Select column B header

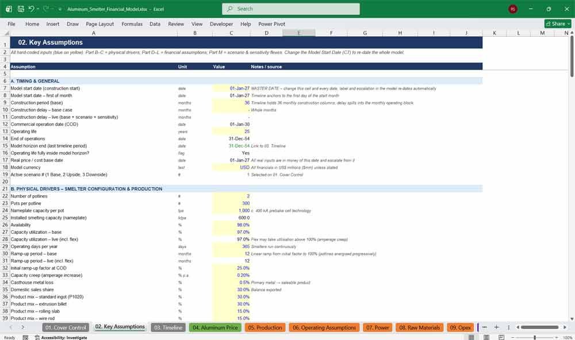(x=195, y=33)
